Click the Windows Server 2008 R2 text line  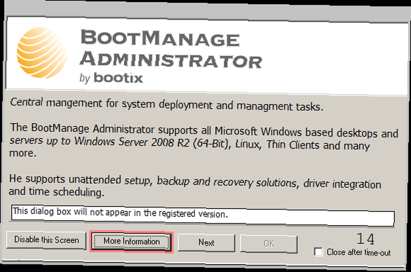(189, 143)
